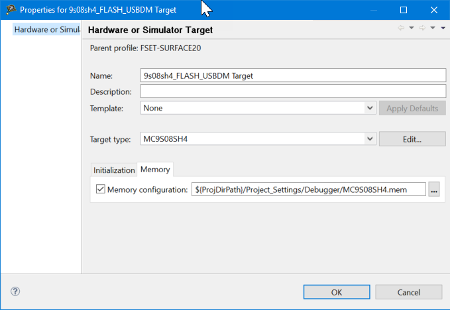
Task: Open the forward history dropdown arrow
Action: point(432,28)
